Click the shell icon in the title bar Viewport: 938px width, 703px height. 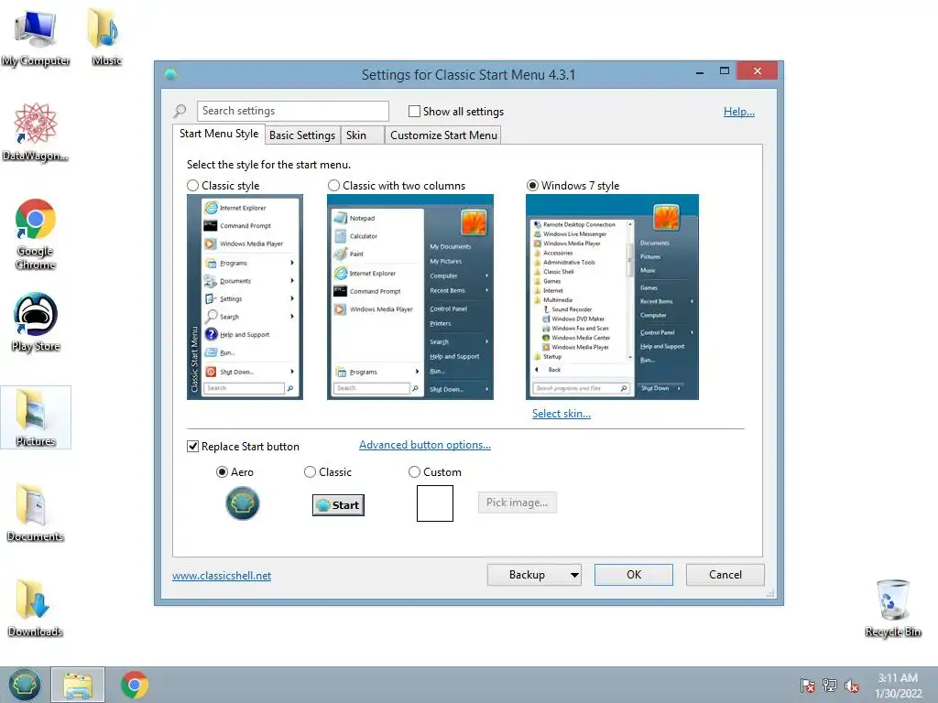[170, 74]
